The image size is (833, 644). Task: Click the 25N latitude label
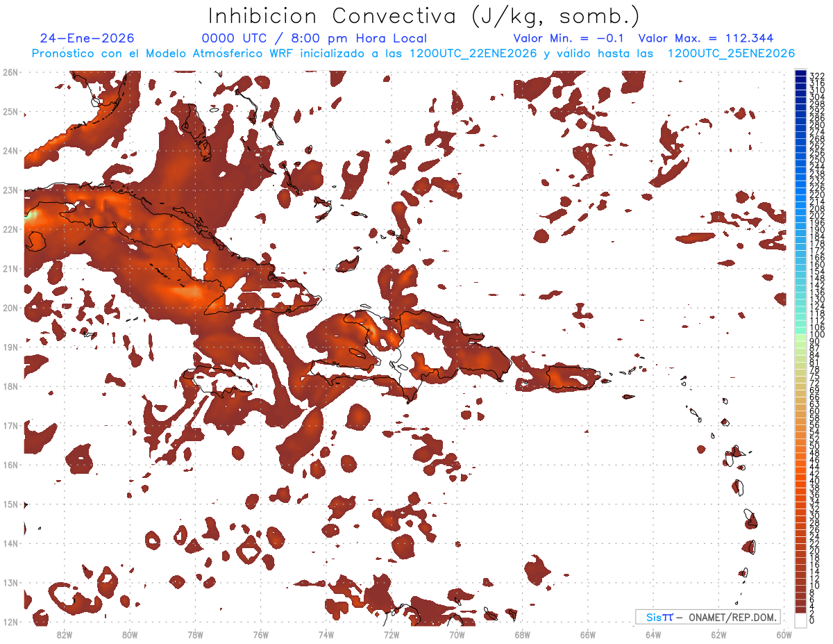[x=11, y=112]
